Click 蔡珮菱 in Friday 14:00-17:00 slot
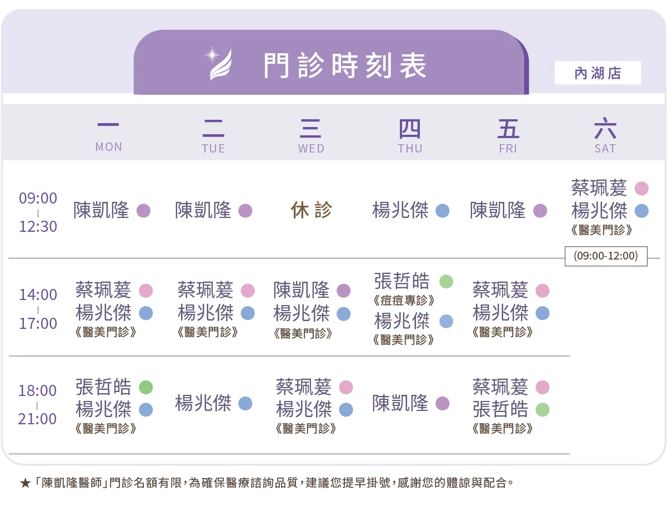667x508 pixels. 500,290
